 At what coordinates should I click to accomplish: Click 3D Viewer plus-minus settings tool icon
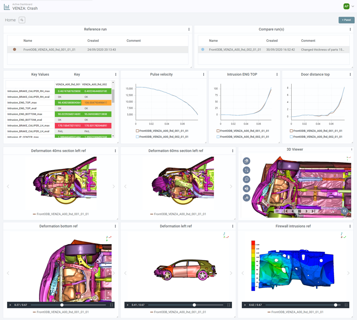tap(247, 170)
